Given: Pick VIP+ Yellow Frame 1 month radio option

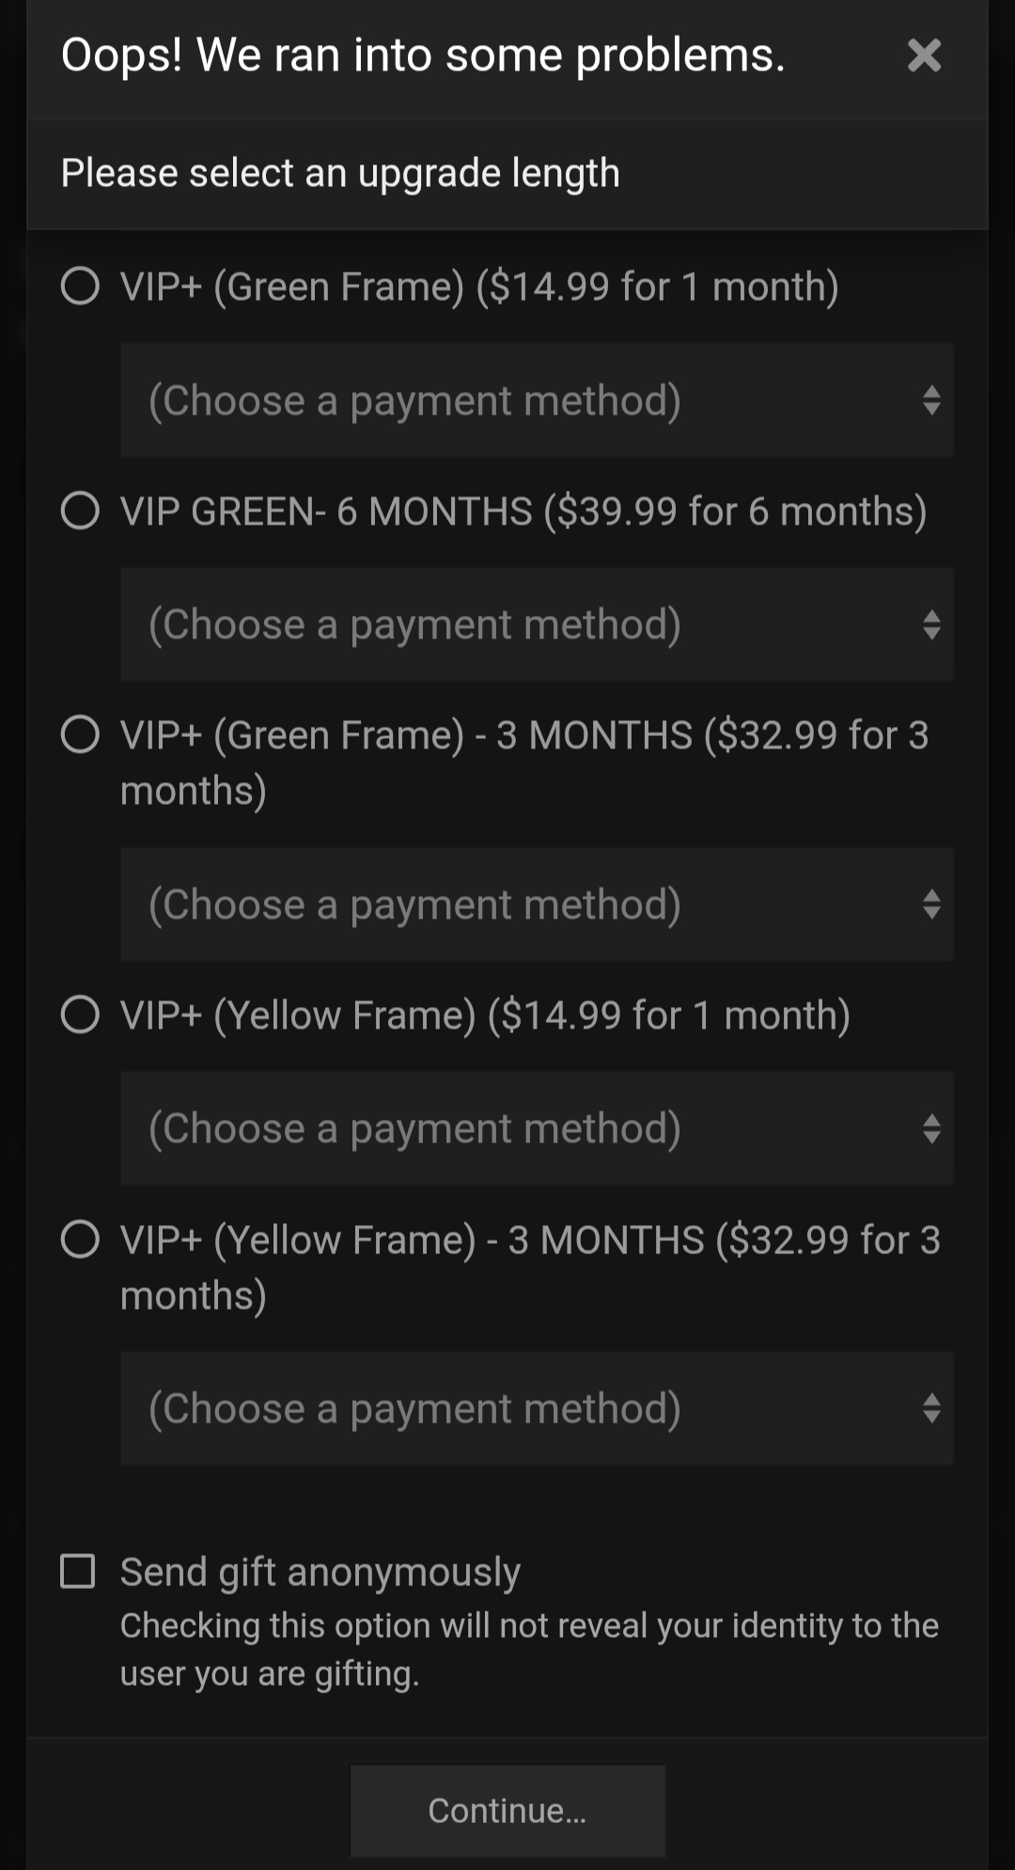Looking at the screenshot, I should tap(80, 1014).
